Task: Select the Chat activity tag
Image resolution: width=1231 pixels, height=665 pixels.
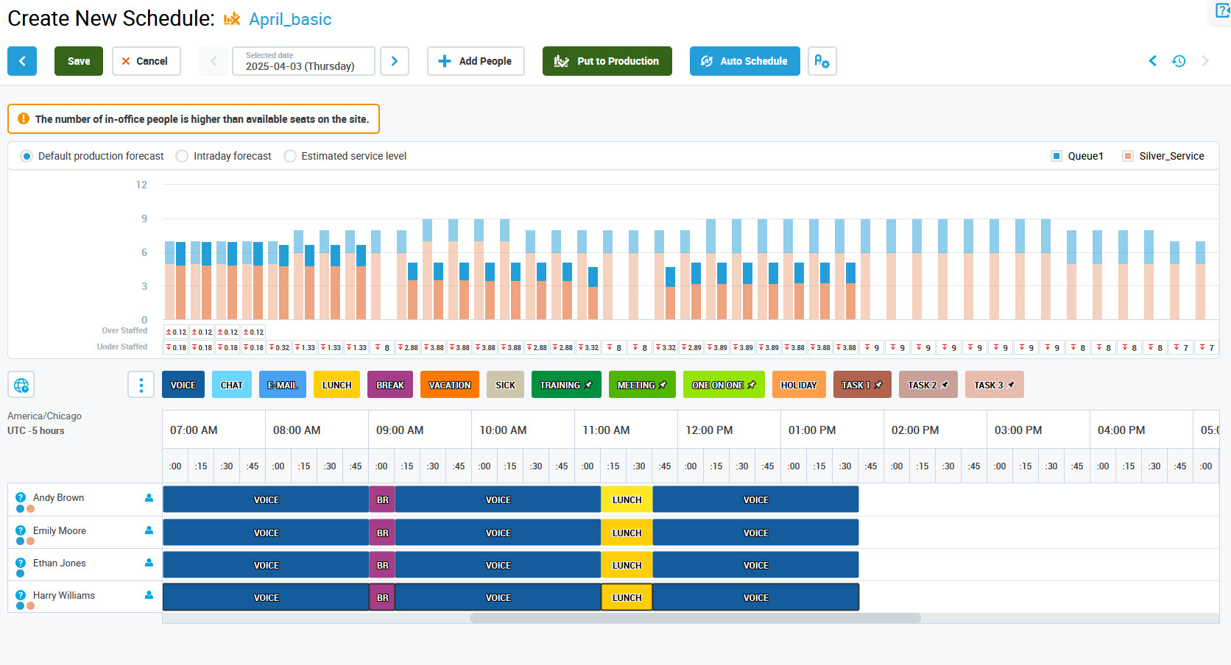Action: [x=231, y=385]
